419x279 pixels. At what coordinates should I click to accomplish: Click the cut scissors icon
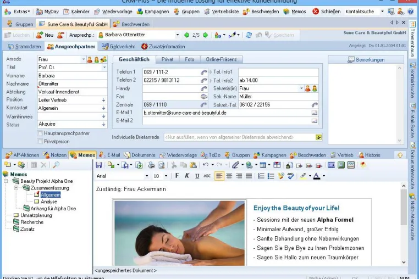[x=174, y=165]
